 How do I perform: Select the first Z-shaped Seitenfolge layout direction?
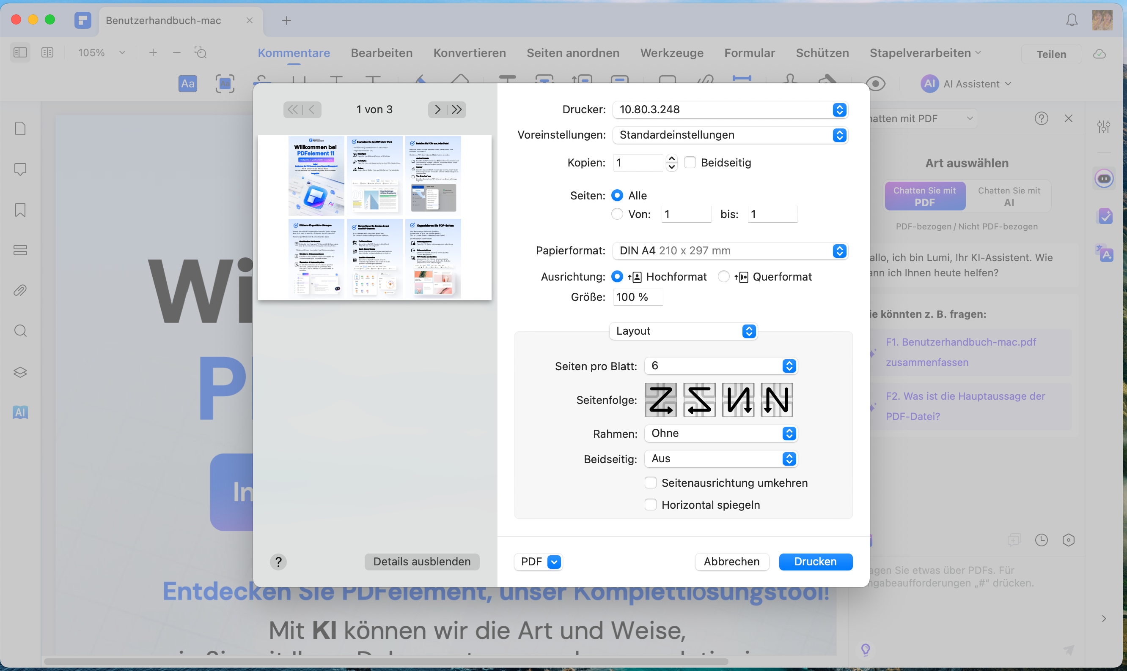click(660, 400)
